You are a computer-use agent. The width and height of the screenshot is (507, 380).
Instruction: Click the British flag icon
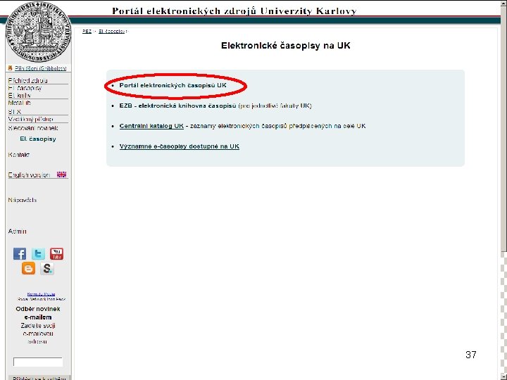click(61, 175)
